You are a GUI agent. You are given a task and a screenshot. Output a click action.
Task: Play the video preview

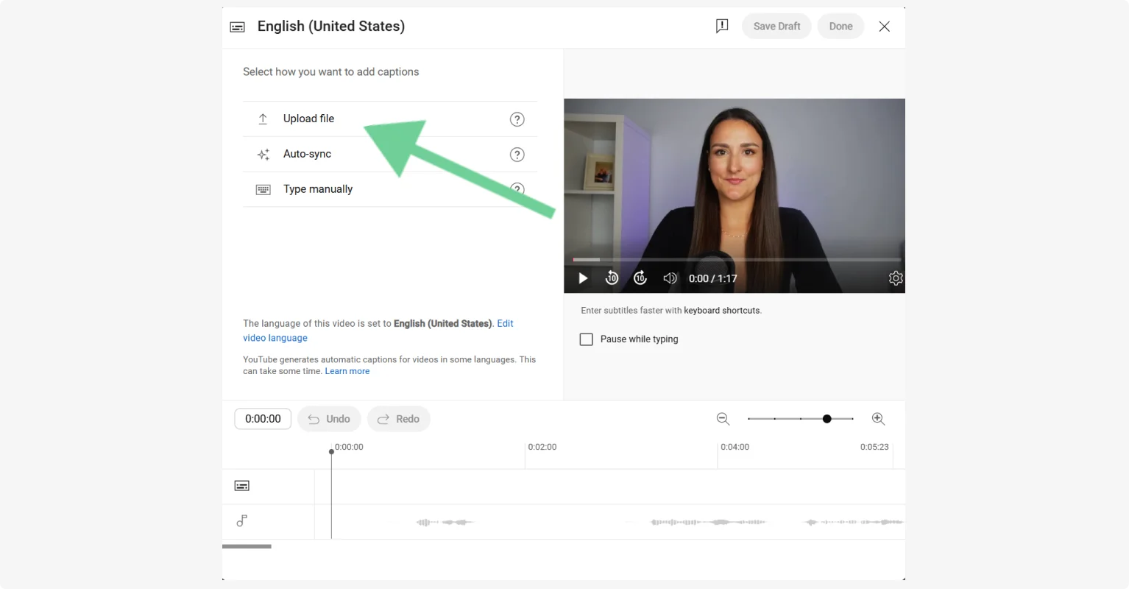coord(583,278)
